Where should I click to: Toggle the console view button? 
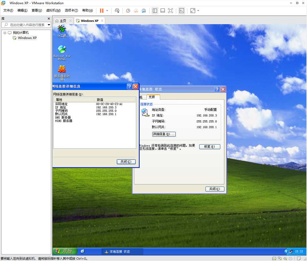(182, 10)
